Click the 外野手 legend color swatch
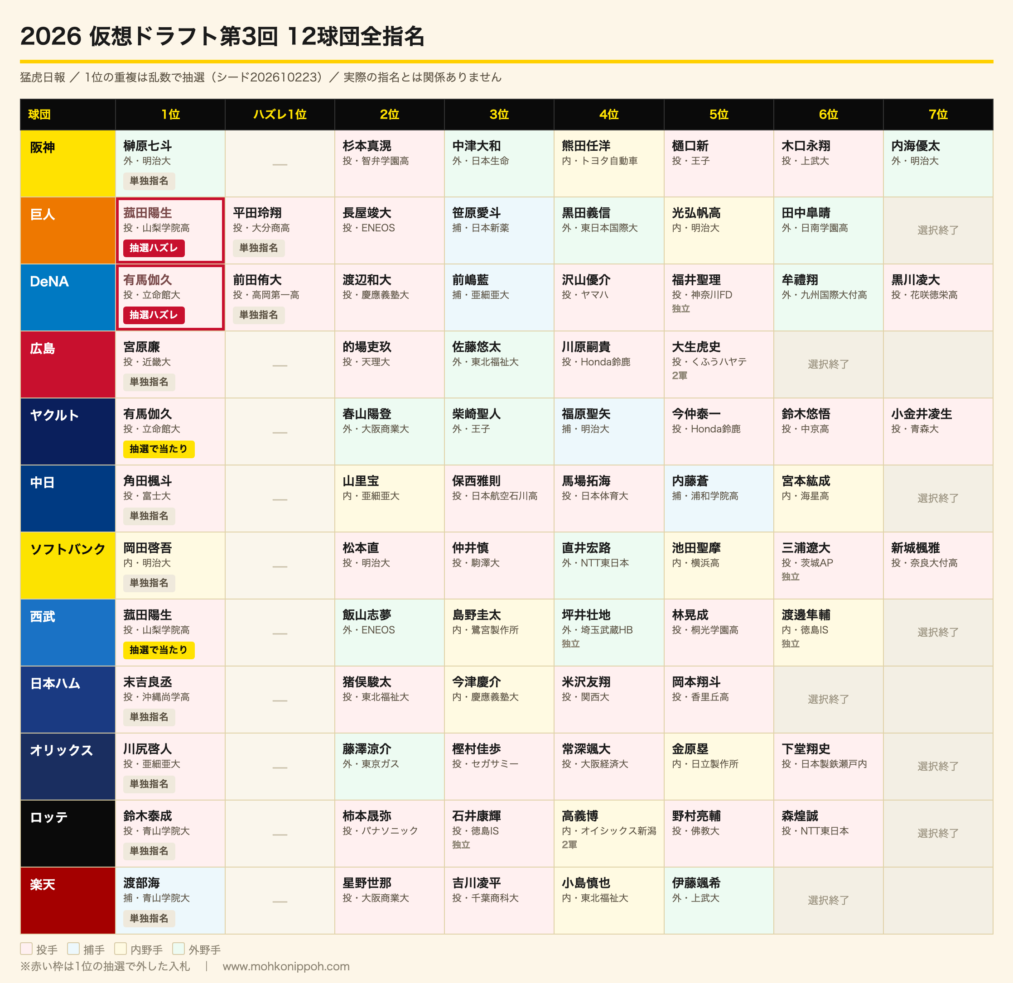 click(x=178, y=949)
